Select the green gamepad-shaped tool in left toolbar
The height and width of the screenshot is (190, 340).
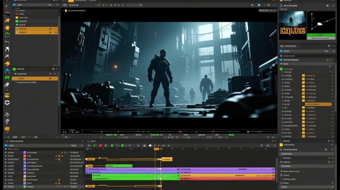point(7,78)
